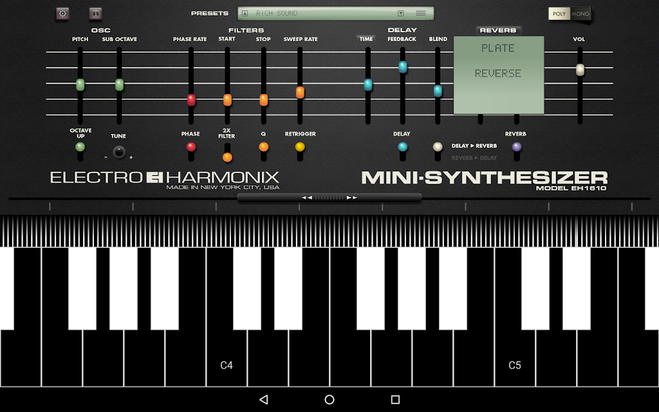The width and height of the screenshot is (659, 412).
Task: Click the delay Blend slider knob
Action: (438, 91)
